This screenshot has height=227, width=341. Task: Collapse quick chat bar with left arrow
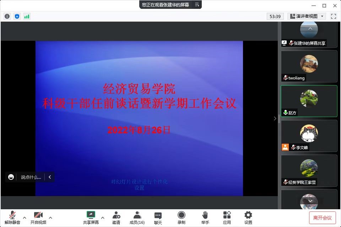coord(50,177)
